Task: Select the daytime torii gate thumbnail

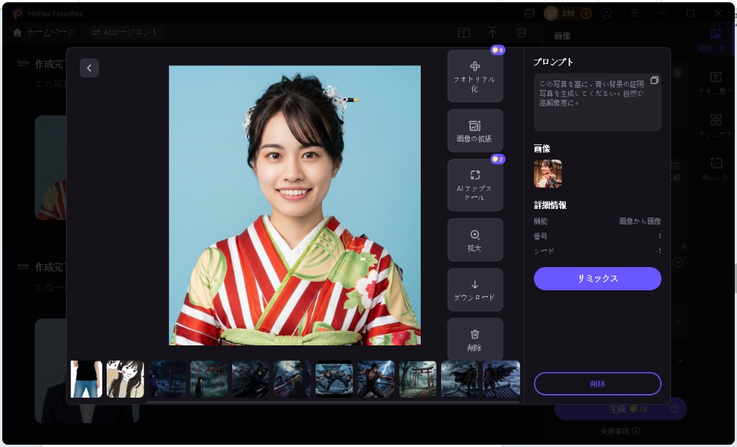Action: 418,379
